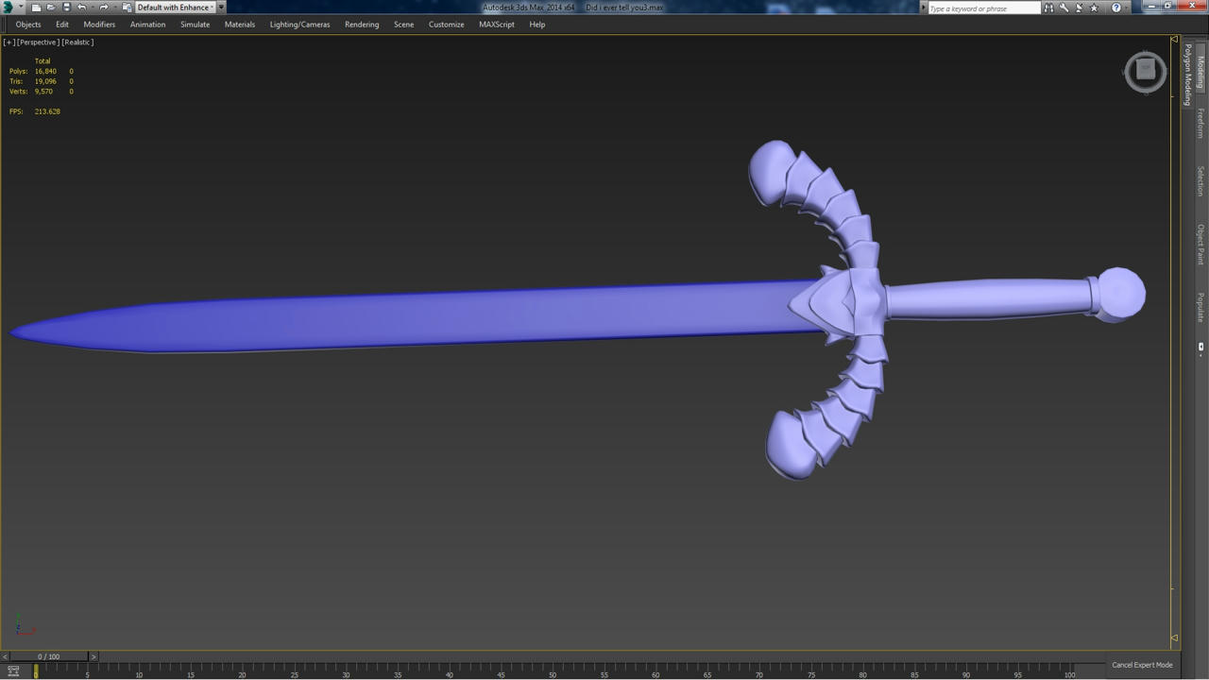Expand the Quick Access toolbar customize arrow
This screenshot has width=1209, height=680.
(221, 8)
